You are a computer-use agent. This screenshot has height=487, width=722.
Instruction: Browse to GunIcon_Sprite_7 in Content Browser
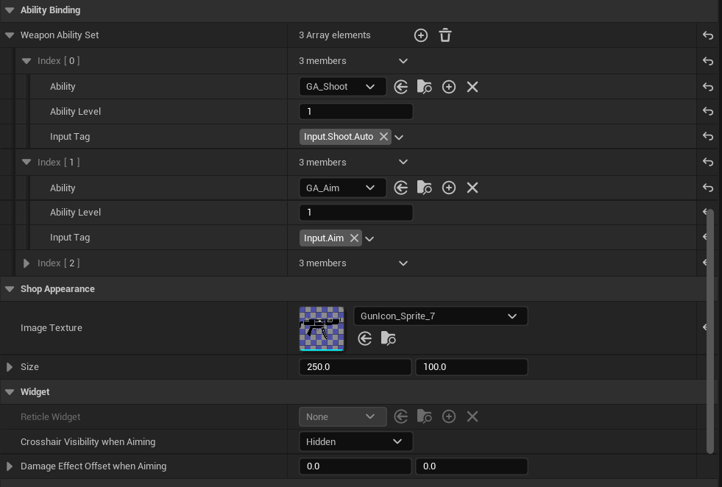[389, 338]
